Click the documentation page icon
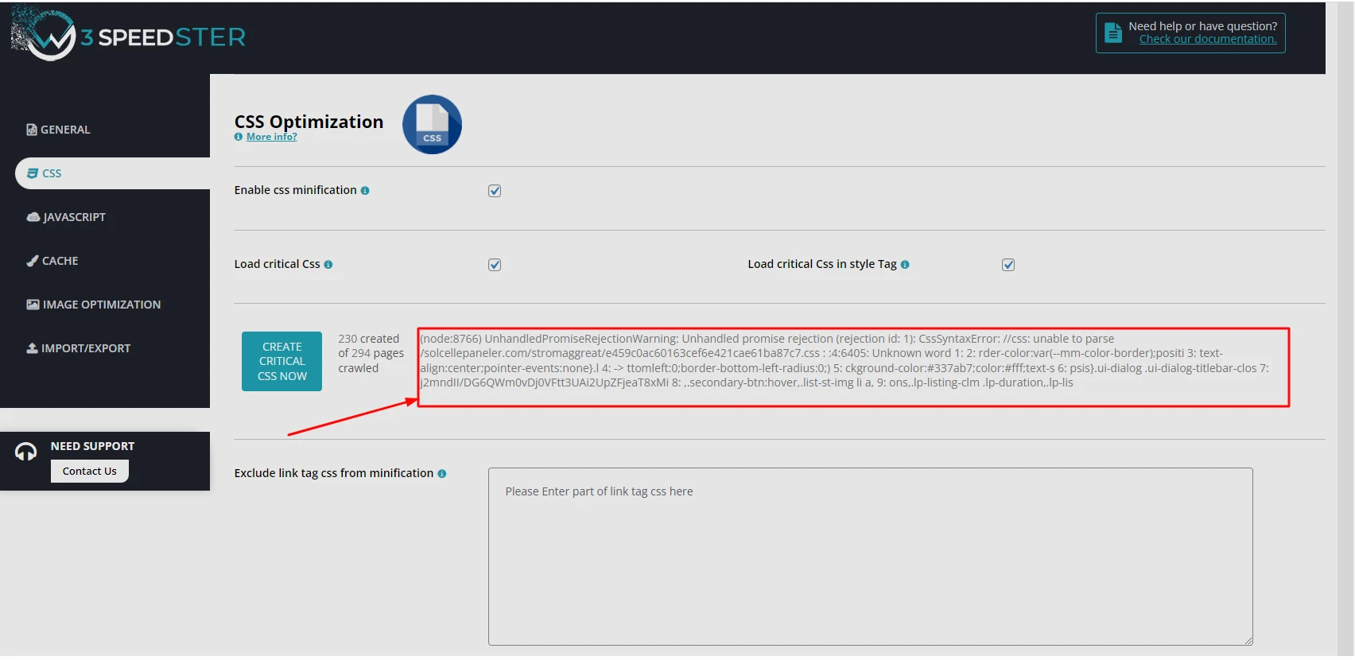 (1113, 33)
